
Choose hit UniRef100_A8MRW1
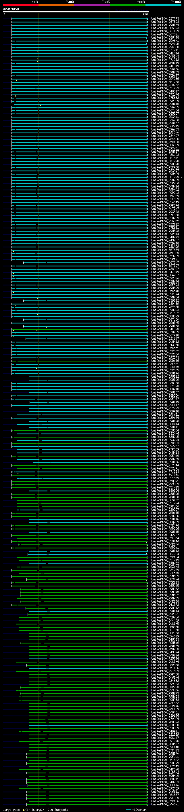[x=165, y=779]
